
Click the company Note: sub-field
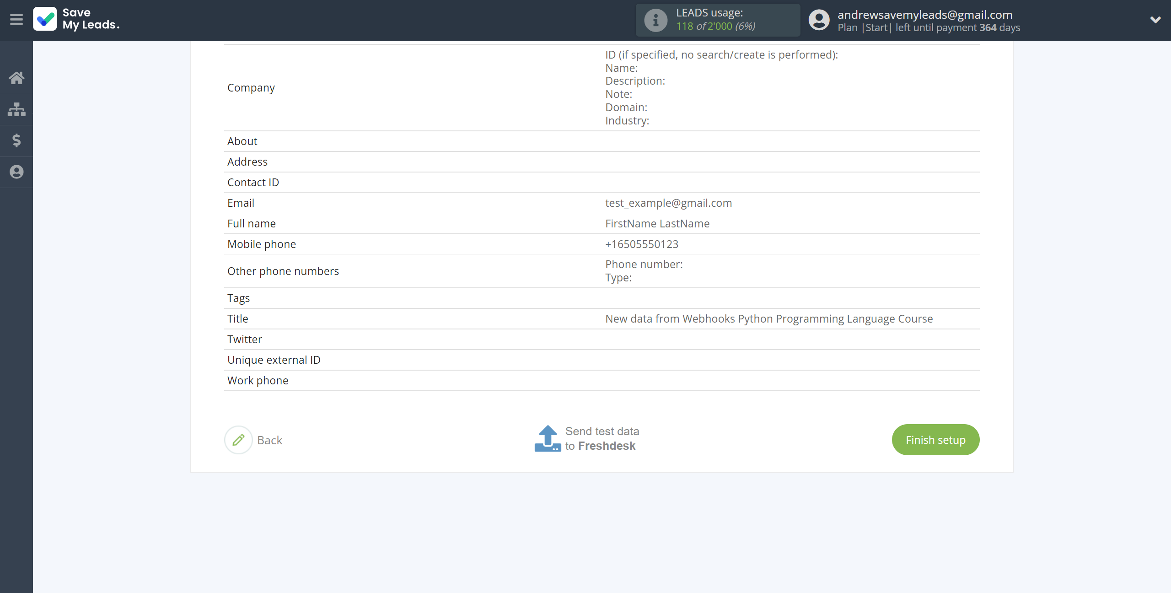click(618, 94)
